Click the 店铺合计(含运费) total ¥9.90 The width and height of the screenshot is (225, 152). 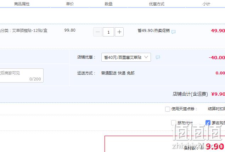(218, 94)
